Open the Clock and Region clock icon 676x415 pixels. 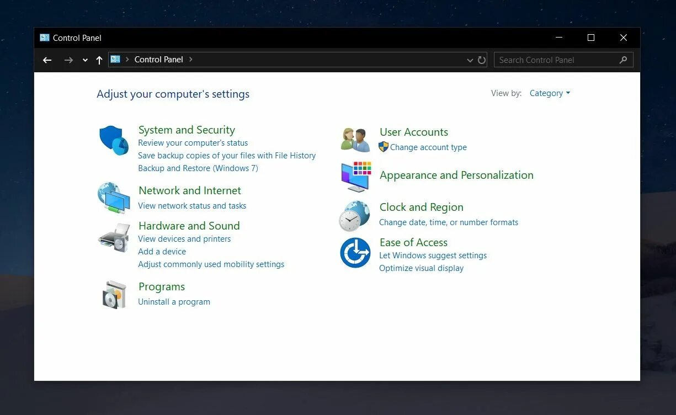354,216
